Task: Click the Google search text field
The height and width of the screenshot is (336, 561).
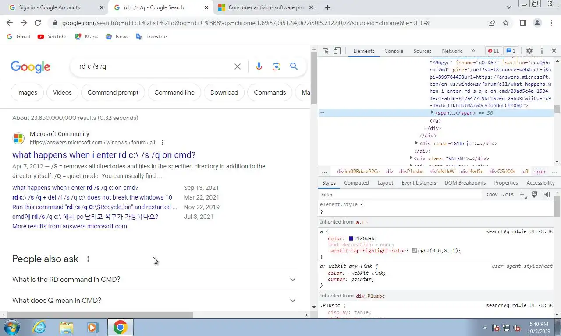Action: click(153, 66)
